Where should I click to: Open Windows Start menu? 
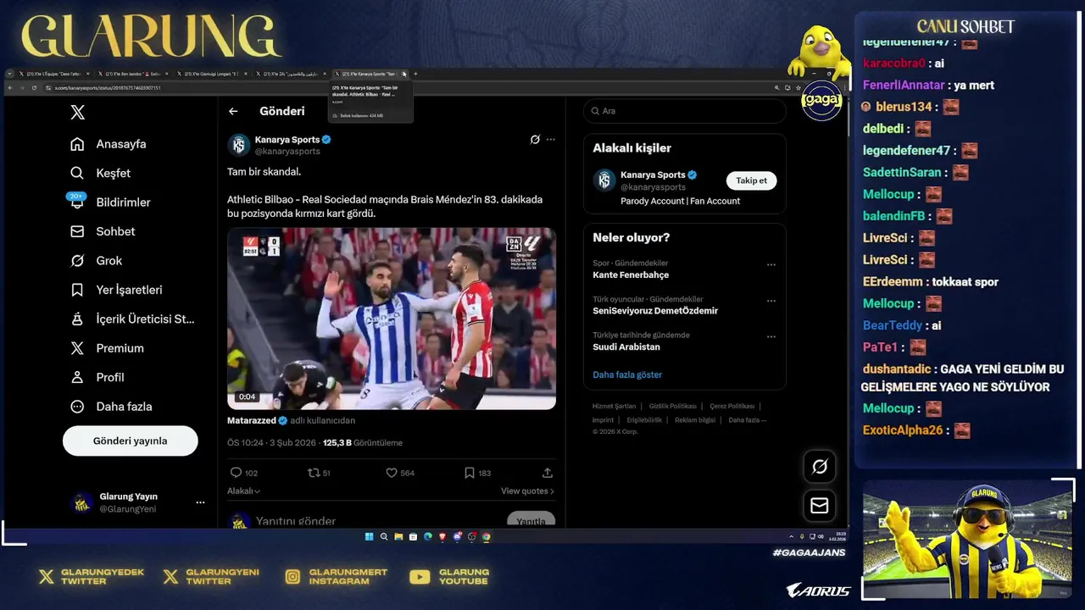click(370, 536)
